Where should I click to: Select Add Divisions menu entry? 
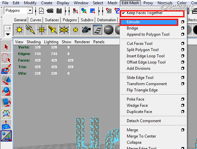pyautogui.click(x=139, y=68)
